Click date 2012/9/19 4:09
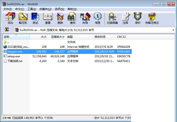177x122 pixels. (104, 52)
